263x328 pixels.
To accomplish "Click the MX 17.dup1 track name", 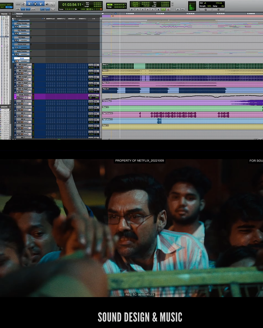I will pos(23,83).
